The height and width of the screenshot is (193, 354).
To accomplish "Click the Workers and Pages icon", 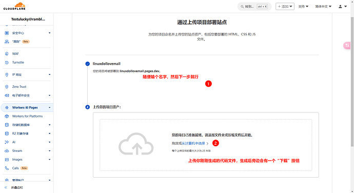I will [7, 108].
